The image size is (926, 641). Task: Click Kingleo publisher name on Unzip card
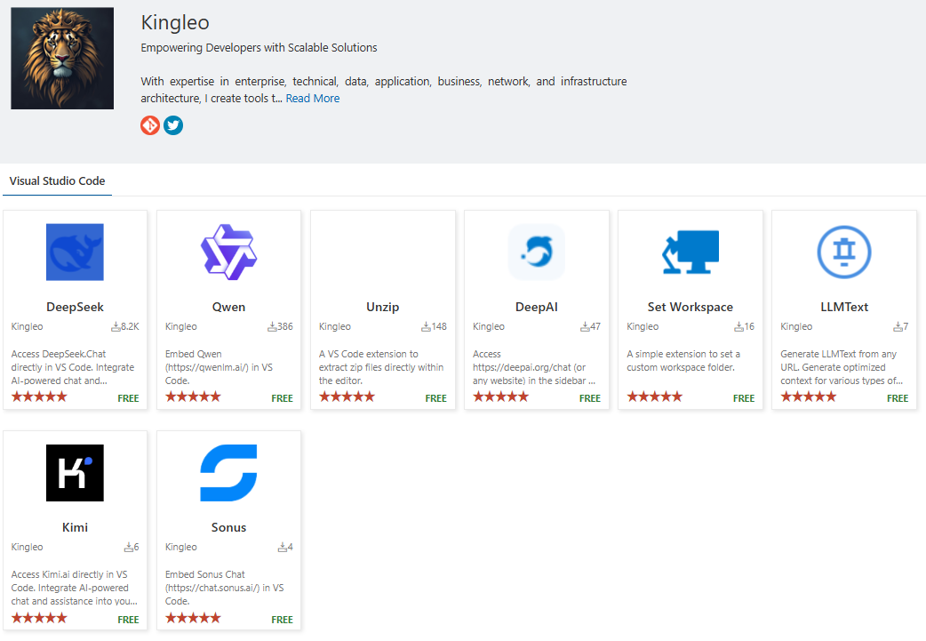coord(335,326)
